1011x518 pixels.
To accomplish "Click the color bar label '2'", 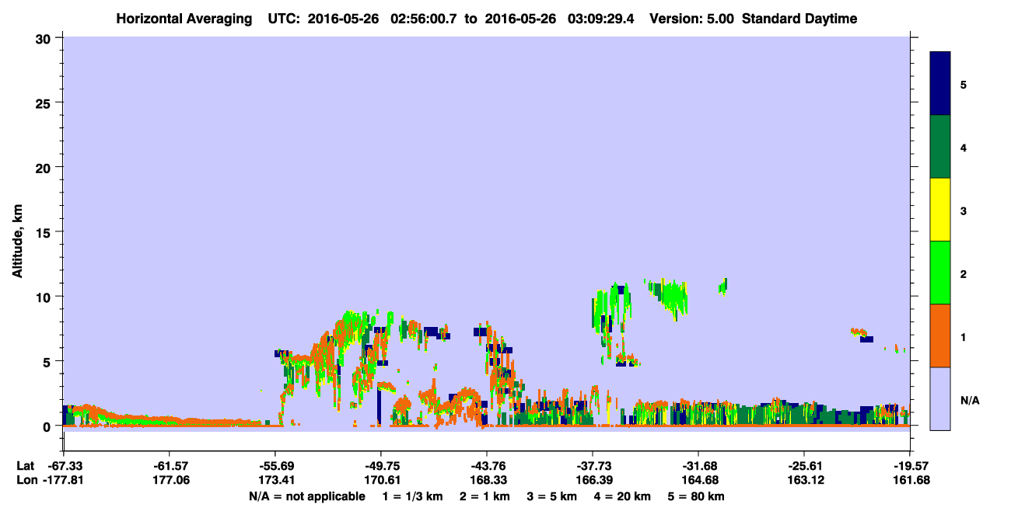I will [964, 273].
